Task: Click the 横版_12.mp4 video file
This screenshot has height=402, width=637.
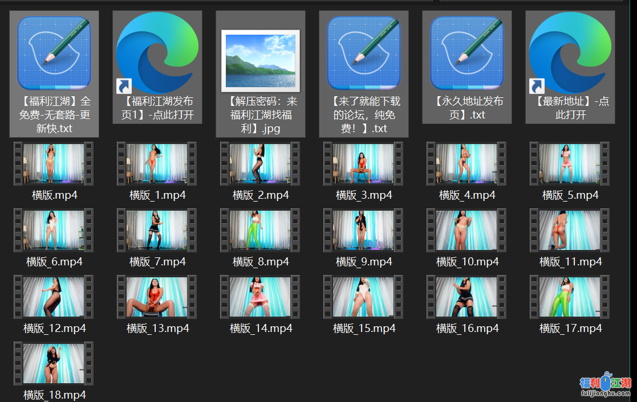Action: [x=54, y=297]
